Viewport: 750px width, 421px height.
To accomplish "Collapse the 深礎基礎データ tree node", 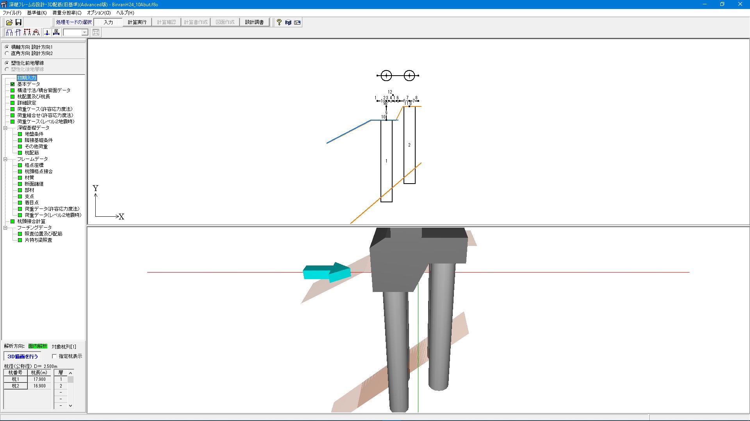I will tap(5, 128).
